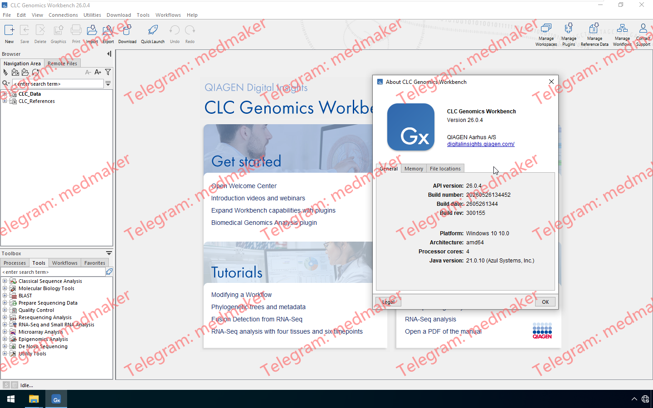Screen dimensions: 653x408
Task: Expand the BLAST tools folder
Action: 5,296
